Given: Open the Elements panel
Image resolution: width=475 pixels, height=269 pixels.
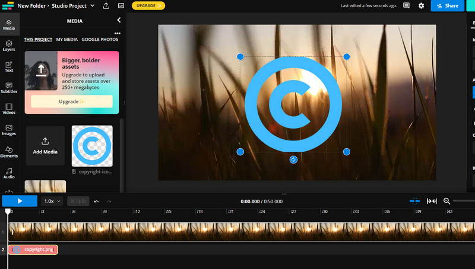Looking at the screenshot, I should (x=9, y=152).
